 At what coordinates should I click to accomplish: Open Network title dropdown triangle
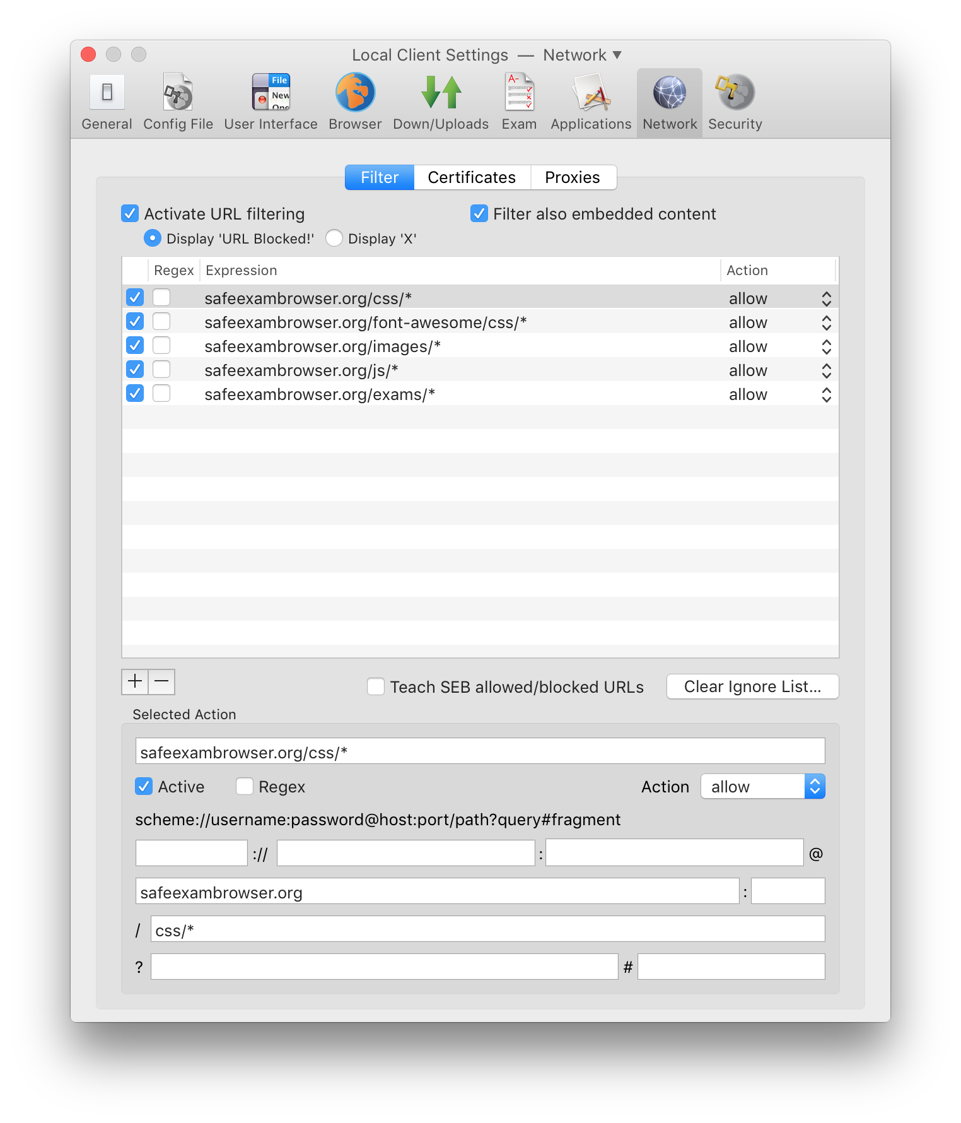(617, 55)
